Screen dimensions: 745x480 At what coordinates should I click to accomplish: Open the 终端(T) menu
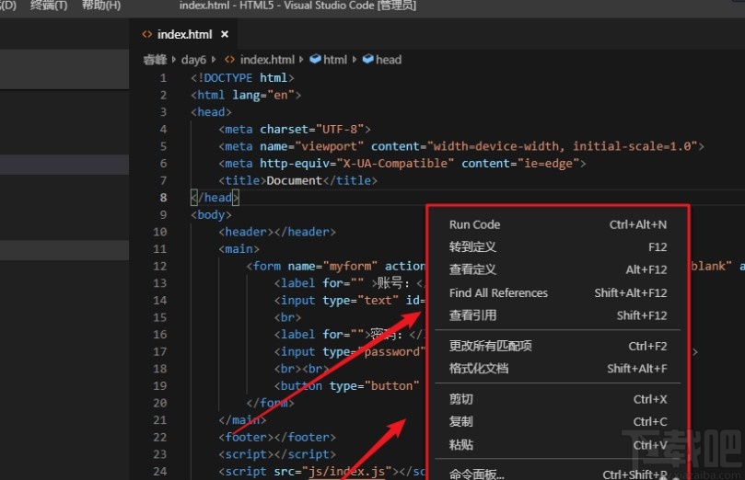(x=49, y=6)
